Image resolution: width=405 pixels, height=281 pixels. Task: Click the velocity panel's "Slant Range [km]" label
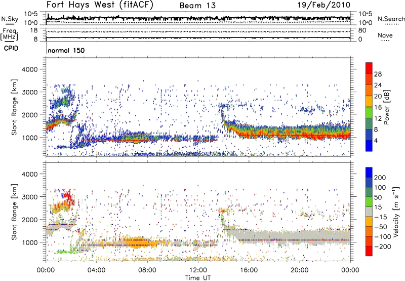14,212
